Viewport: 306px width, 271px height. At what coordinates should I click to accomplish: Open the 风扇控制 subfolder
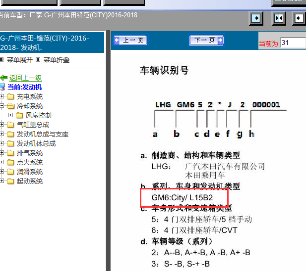(39, 115)
